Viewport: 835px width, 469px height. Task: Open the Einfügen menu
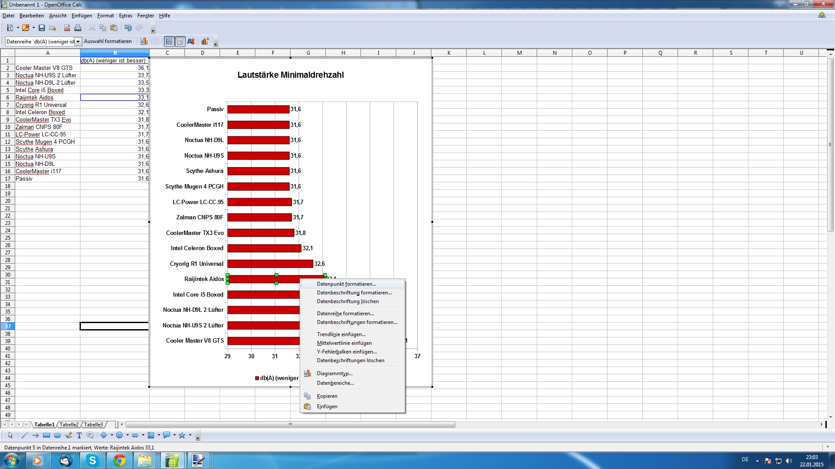pos(82,16)
